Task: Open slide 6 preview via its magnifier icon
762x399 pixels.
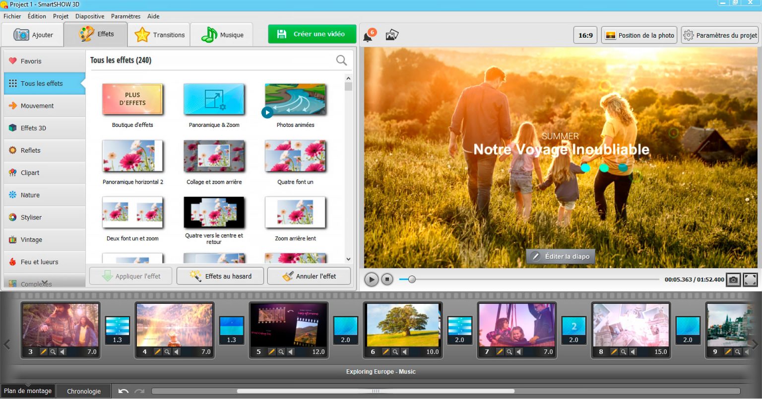Action: (395, 352)
